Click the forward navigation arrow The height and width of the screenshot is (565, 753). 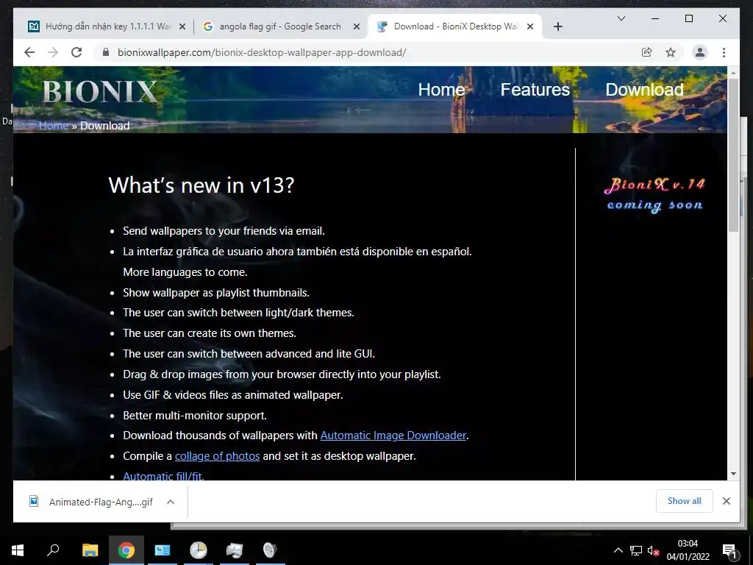coord(53,52)
